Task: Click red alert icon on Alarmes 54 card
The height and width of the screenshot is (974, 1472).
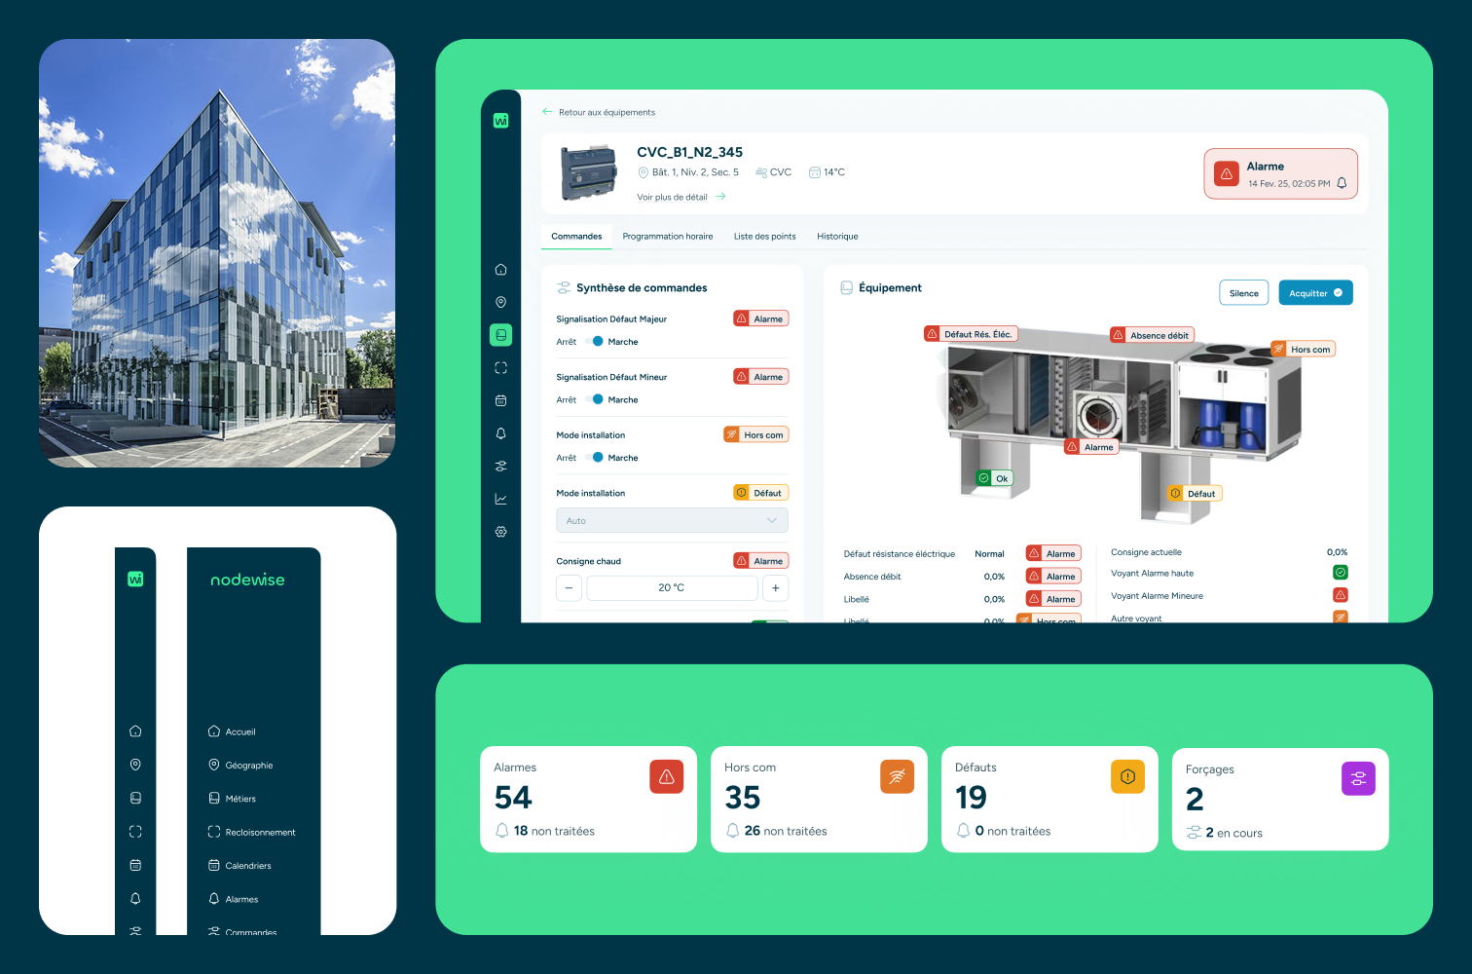Action: click(667, 776)
